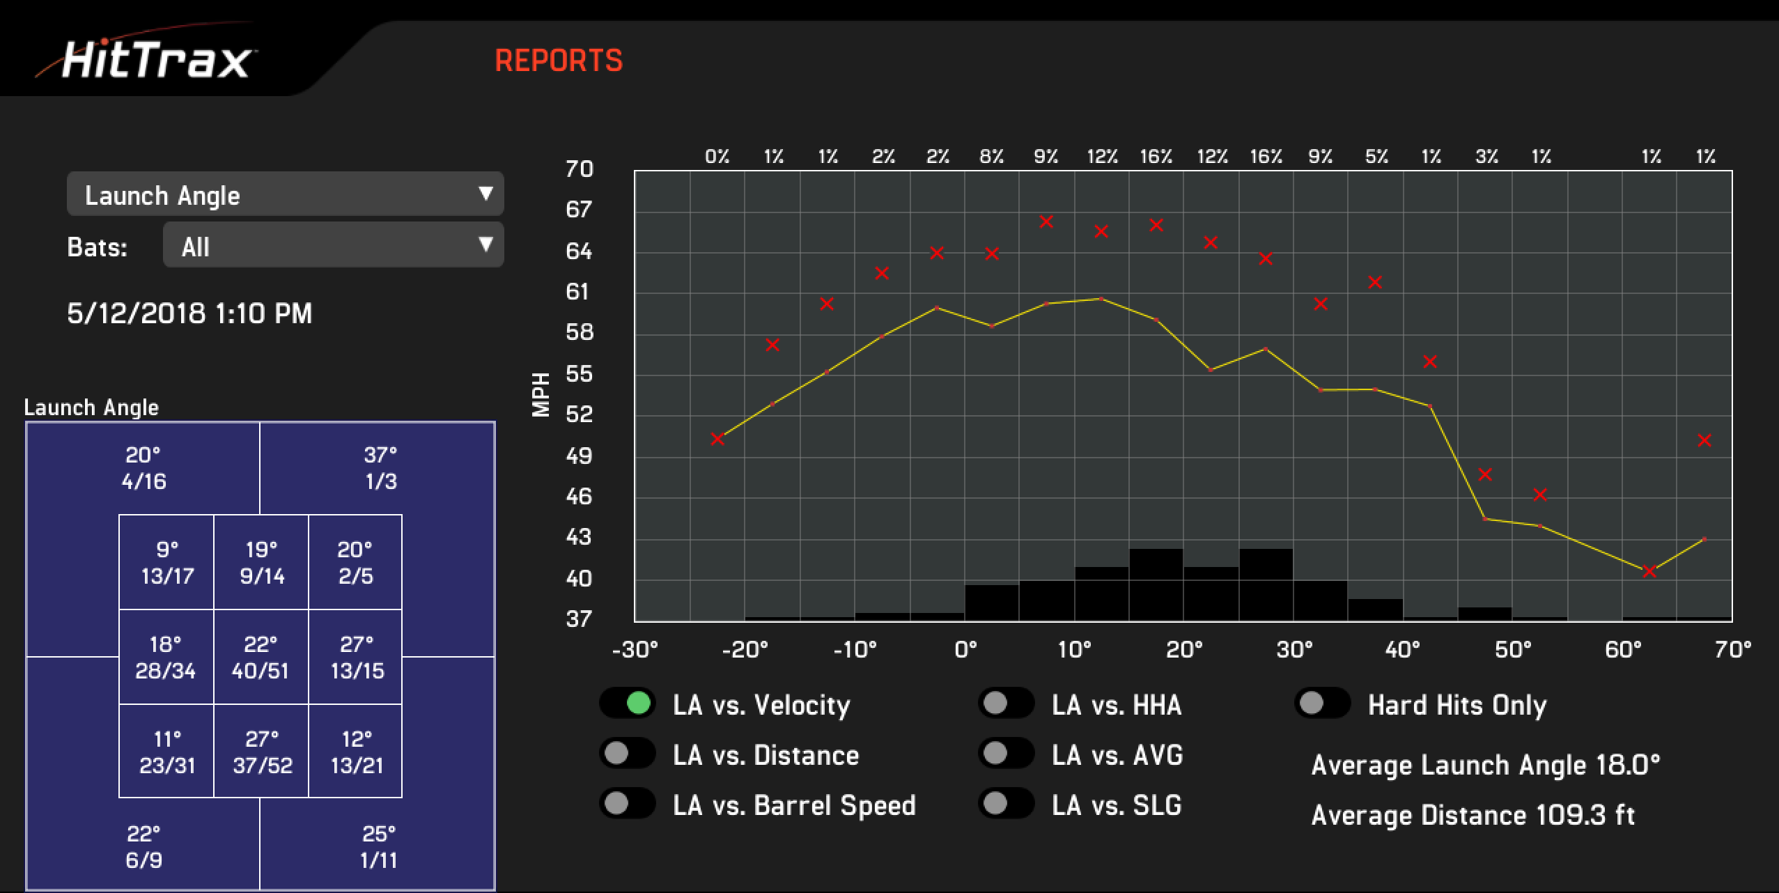Enable Hard Hits Only toggle
This screenshot has height=893, width=1779.
pyautogui.click(x=1323, y=704)
